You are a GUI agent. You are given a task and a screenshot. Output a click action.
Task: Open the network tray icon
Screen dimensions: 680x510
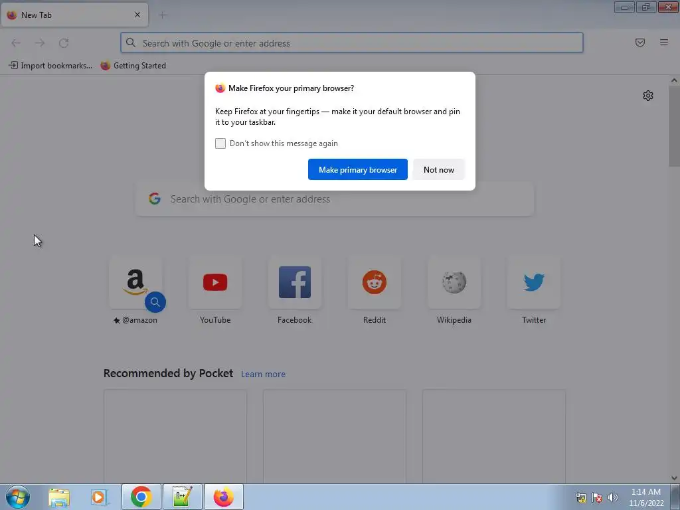(x=580, y=497)
